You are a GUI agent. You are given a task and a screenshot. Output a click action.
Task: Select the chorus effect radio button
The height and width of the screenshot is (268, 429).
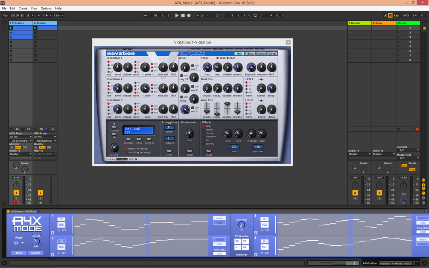point(204,133)
